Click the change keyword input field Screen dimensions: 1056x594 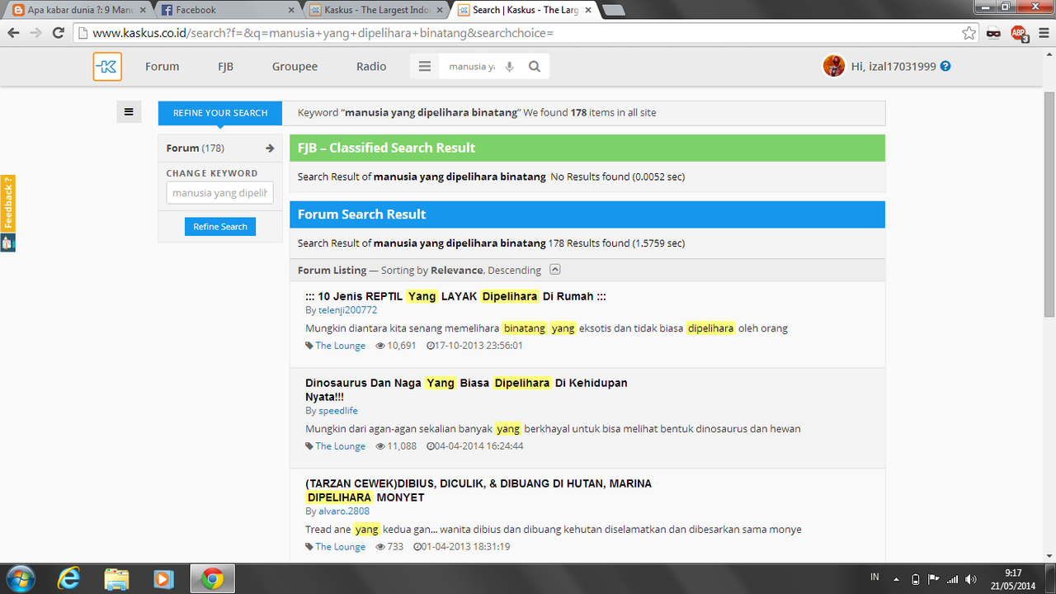[219, 193]
